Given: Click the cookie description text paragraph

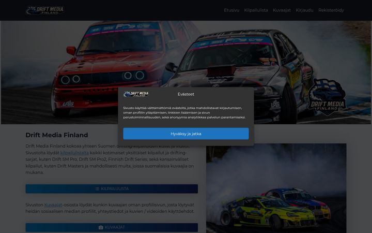Looking at the screenshot, I should click(x=184, y=112).
